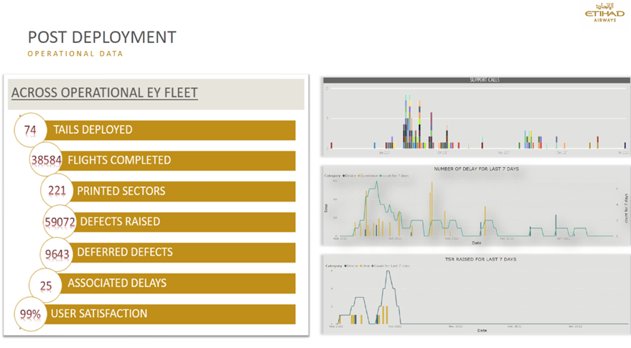Select the 'OPERATIONAL DATA' subtitle
This screenshot has height=348, width=631.
(75, 54)
